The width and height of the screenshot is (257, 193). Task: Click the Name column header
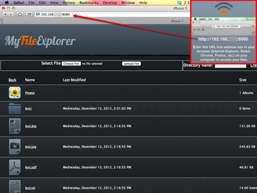(x=30, y=80)
